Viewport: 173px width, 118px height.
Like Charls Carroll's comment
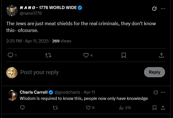(88, 108)
